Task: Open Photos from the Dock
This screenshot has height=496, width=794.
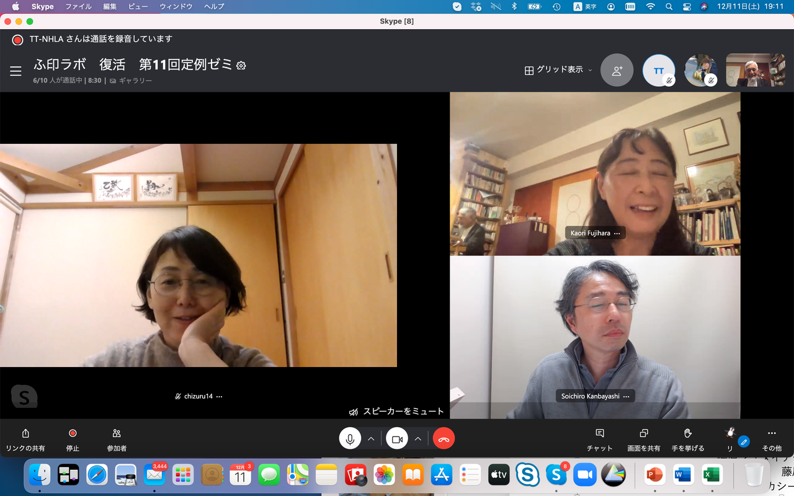Action: click(x=384, y=475)
